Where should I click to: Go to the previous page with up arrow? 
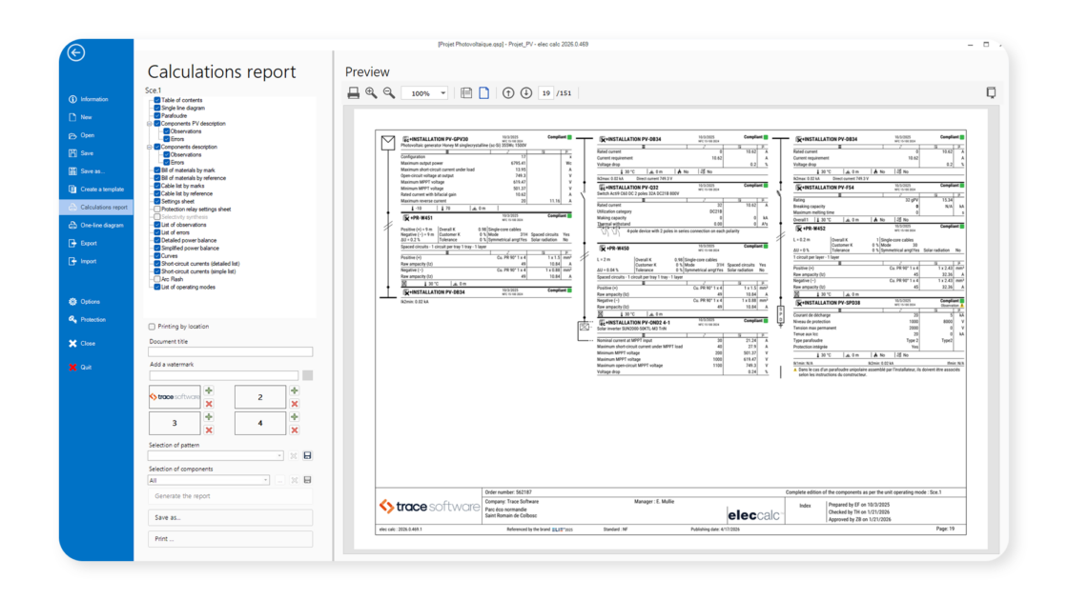pyautogui.click(x=508, y=93)
